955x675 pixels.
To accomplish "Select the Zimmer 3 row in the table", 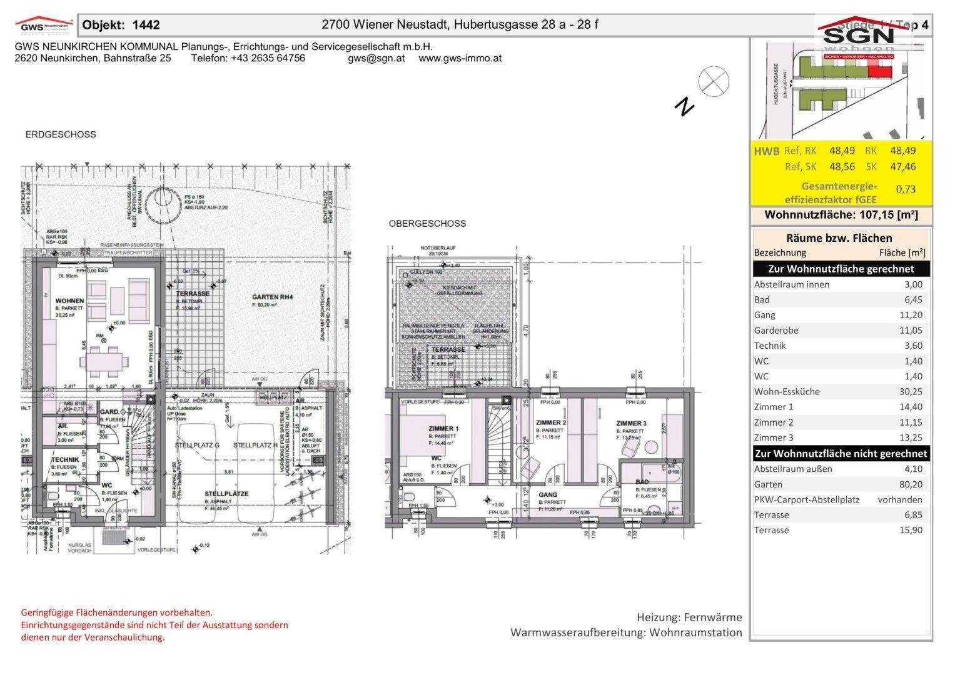I will click(841, 437).
